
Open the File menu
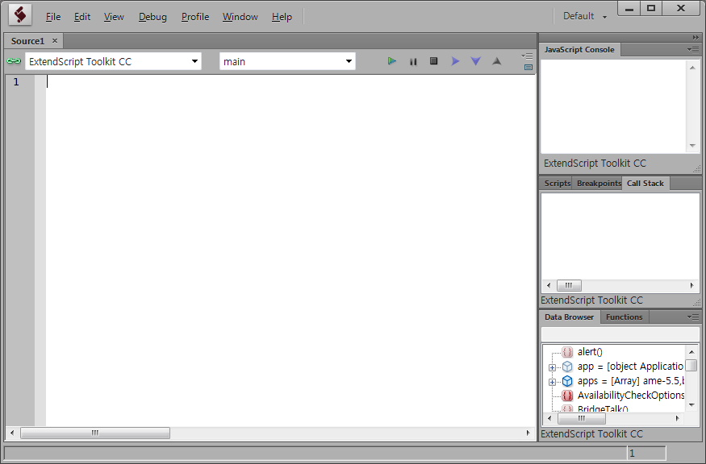point(53,17)
